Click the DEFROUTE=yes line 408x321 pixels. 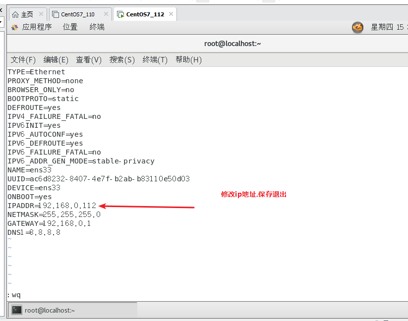click(x=34, y=107)
